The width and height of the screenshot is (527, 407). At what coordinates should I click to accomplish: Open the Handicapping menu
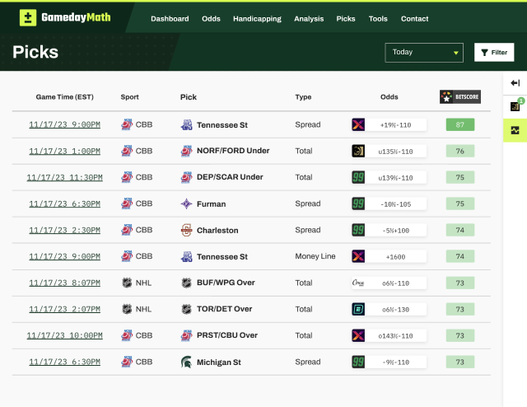(257, 19)
